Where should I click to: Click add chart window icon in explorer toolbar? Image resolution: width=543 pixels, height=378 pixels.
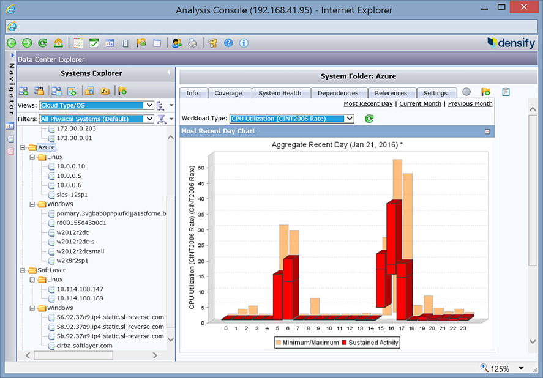point(72,91)
